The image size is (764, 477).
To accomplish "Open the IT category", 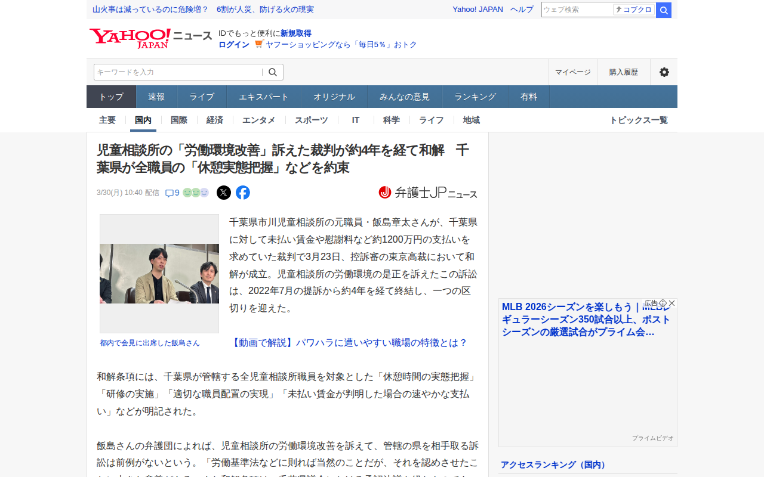I will pyautogui.click(x=356, y=120).
